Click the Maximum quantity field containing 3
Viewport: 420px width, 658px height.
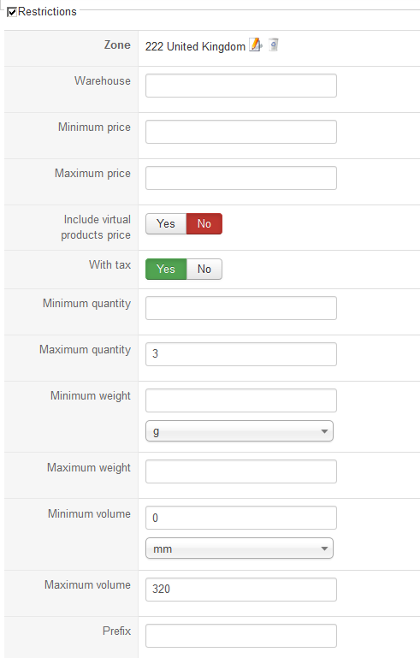coord(241,354)
